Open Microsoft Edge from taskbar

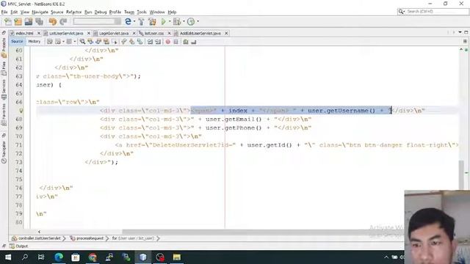tap(59, 257)
